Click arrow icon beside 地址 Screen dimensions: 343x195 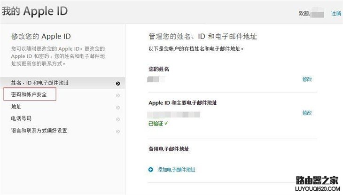tap(117, 108)
